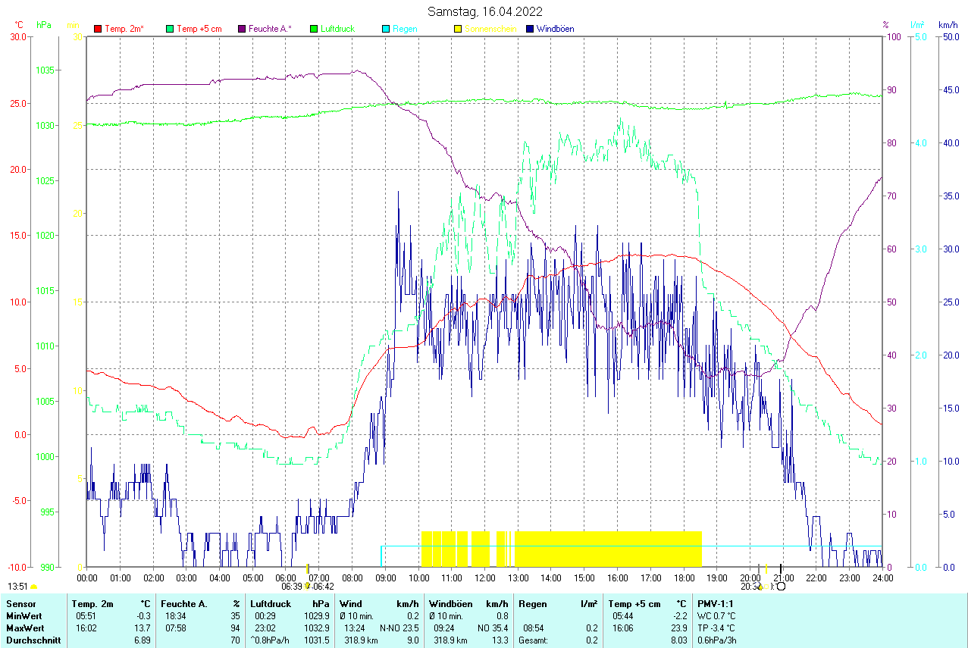Image resolution: width=968 pixels, height=648 pixels.
Task: Select the Luftdruck legend label
Action: pyautogui.click(x=337, y=29)
